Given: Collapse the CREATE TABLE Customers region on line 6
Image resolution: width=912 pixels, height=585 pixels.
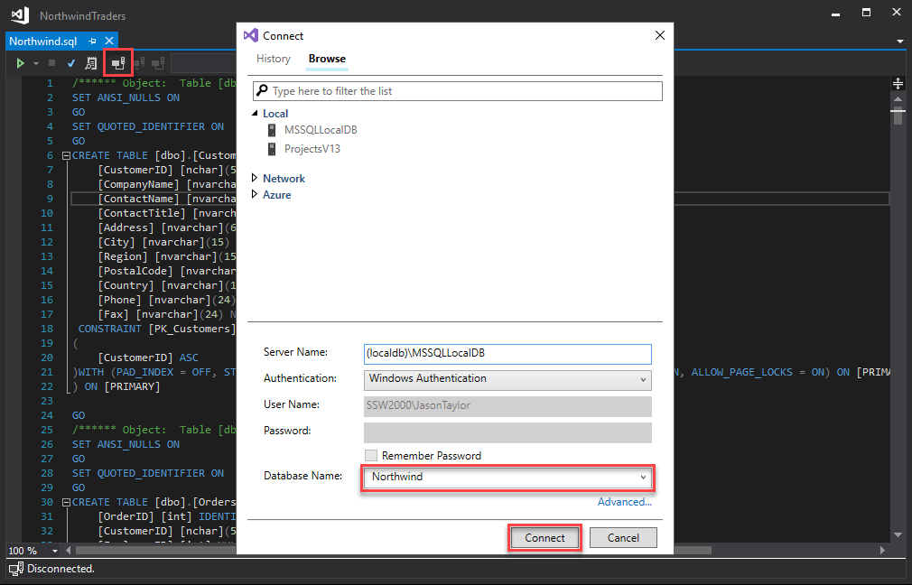Looking at the screenshot, I should tap(66, 156).
